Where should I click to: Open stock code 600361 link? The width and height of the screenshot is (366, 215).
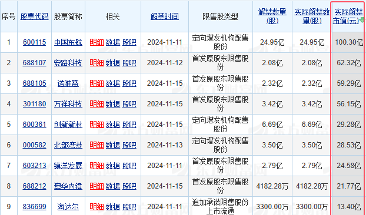(35, 125)
